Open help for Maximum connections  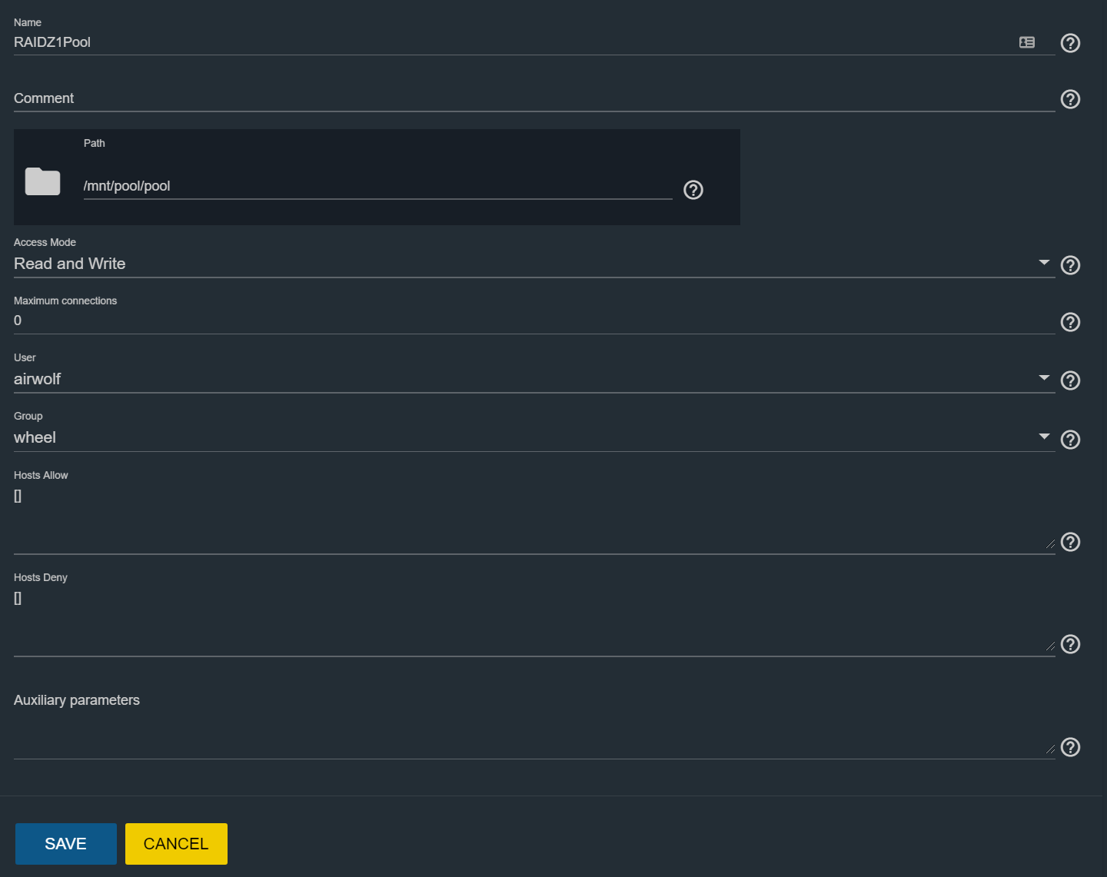pos(1070,322)
